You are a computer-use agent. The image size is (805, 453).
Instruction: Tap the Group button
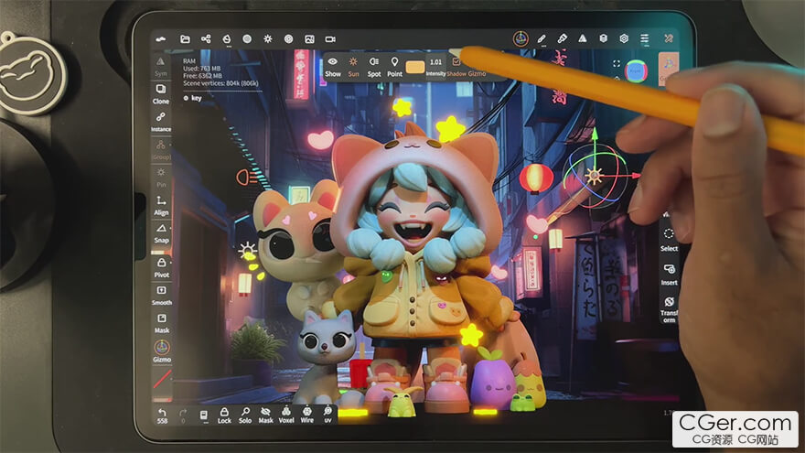click(x=161, y=150)
